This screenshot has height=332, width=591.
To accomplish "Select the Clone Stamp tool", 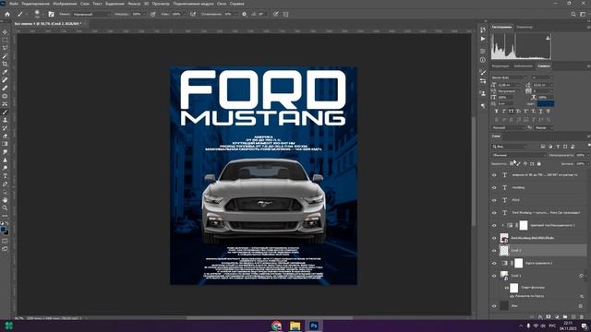I will [5, 120].
